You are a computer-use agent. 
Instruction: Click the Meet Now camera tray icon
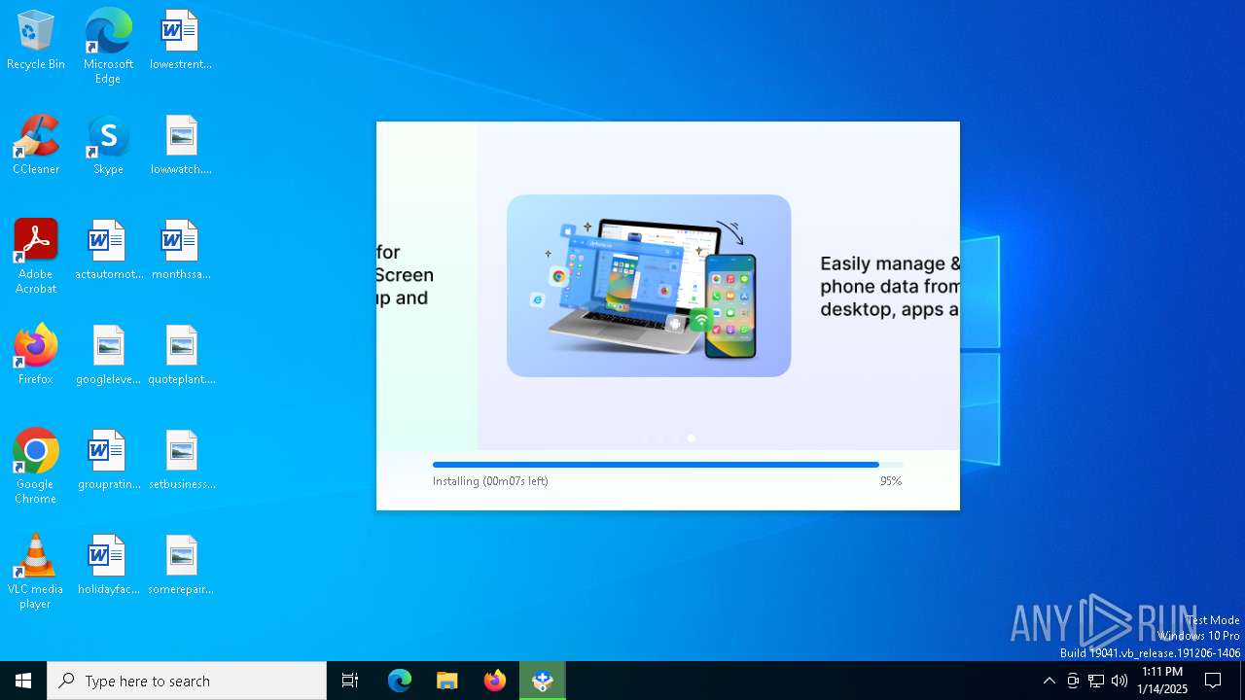1073,681
